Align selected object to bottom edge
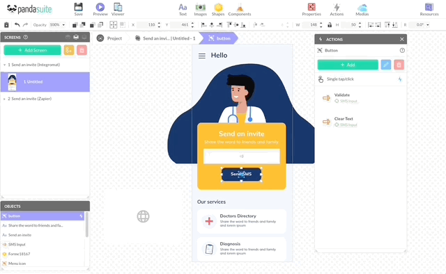 click(243, 25)
